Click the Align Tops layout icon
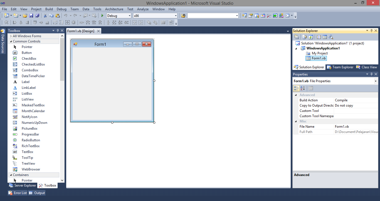This screenshot has width=380, height=201. click(x=35, y=22)
